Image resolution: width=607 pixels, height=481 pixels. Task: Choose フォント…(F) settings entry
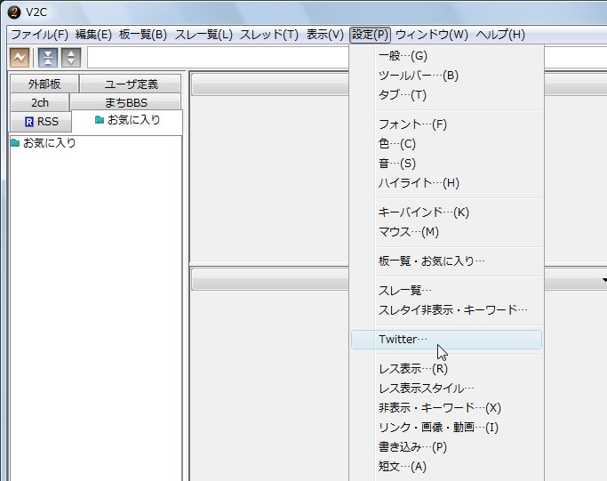click(x=446, y=124)
